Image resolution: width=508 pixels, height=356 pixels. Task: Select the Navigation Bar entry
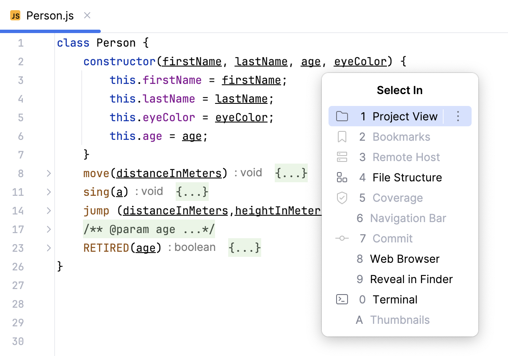[408, 218]
